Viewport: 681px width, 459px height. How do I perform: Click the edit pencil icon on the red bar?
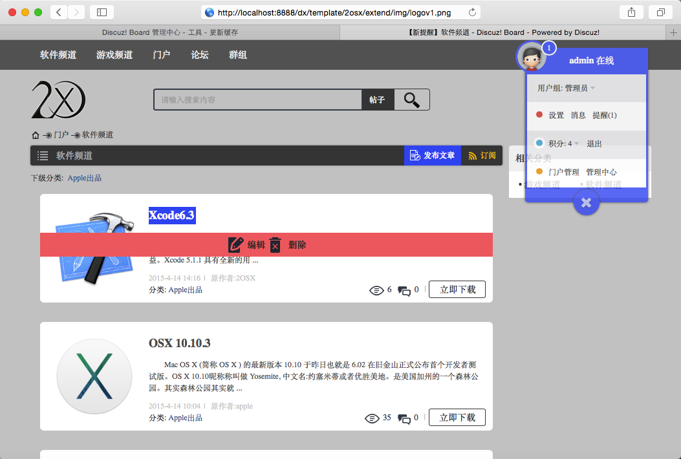coord(236,244)
